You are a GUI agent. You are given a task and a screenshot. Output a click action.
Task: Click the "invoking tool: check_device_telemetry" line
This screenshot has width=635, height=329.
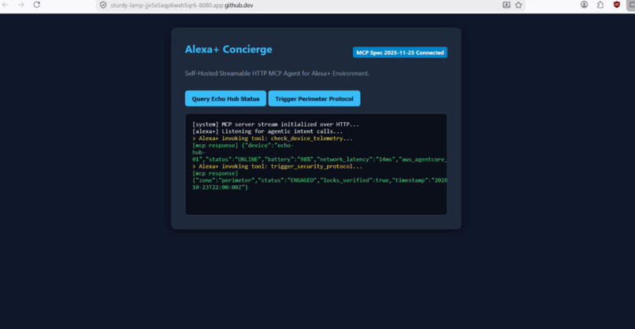click(272, 139)
